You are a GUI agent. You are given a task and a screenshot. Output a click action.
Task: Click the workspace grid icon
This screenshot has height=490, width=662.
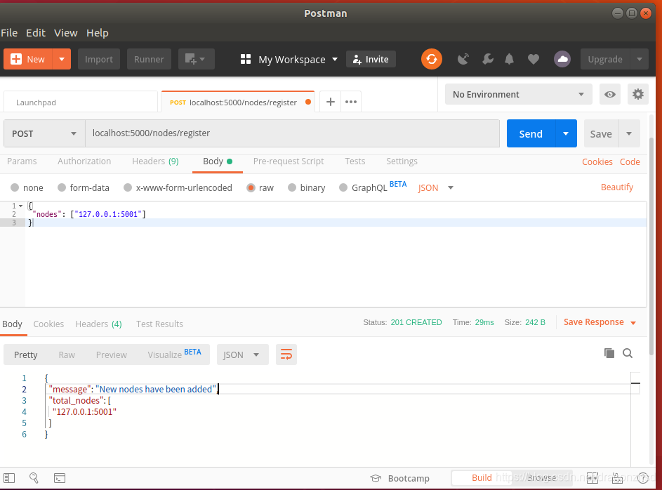point(245,59)
